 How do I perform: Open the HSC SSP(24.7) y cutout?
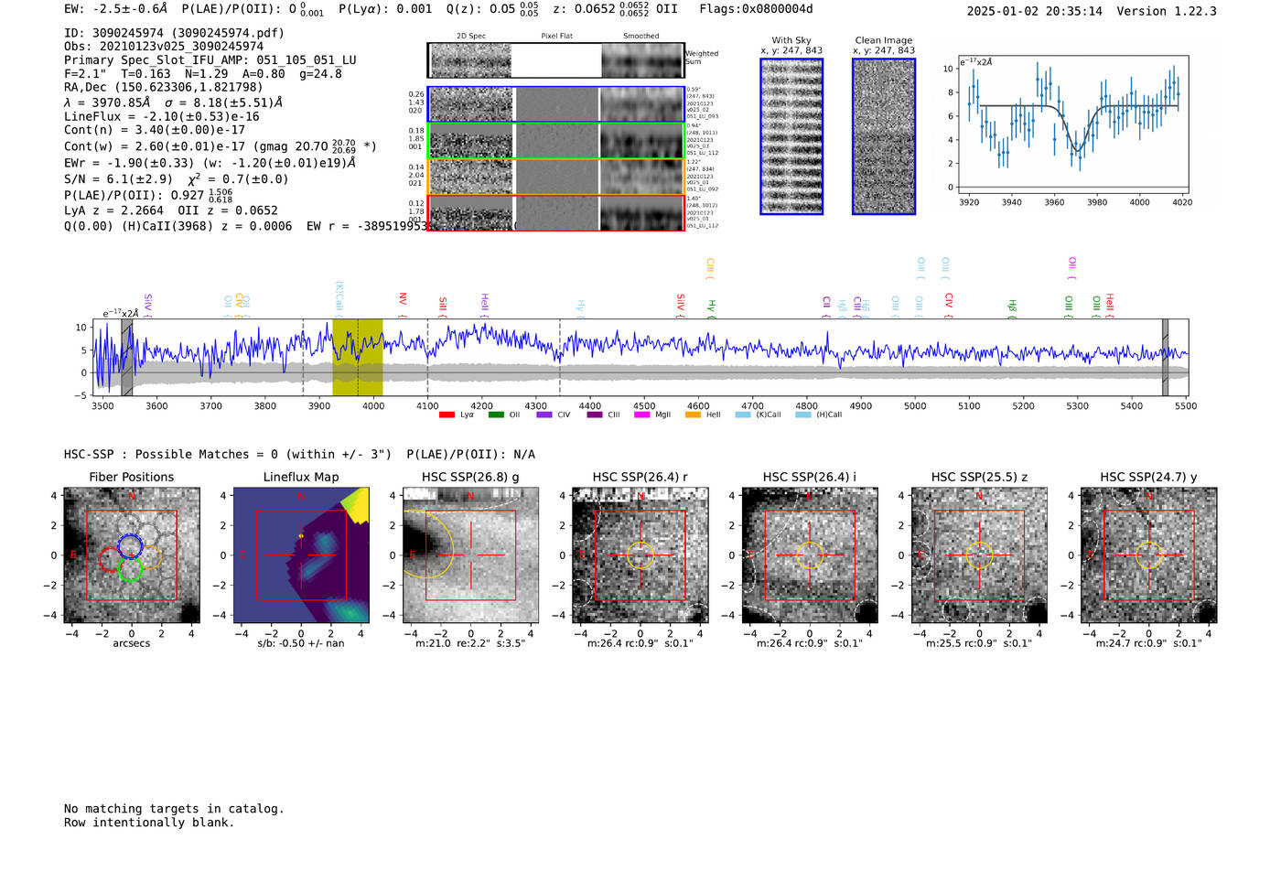[x=1149, y=555]
